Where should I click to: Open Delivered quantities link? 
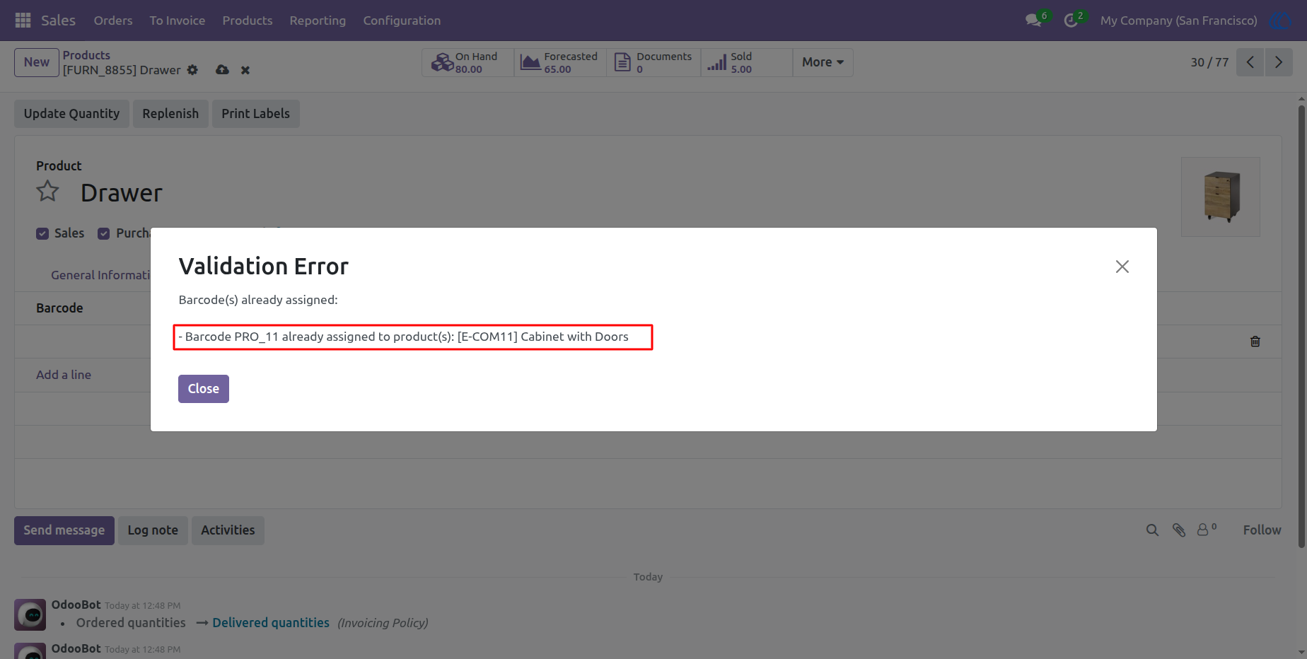(271, 623)
